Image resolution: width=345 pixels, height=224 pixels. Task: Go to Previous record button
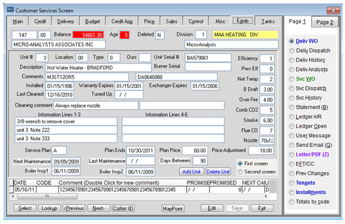pyautogui.click(x=74, y=208)
